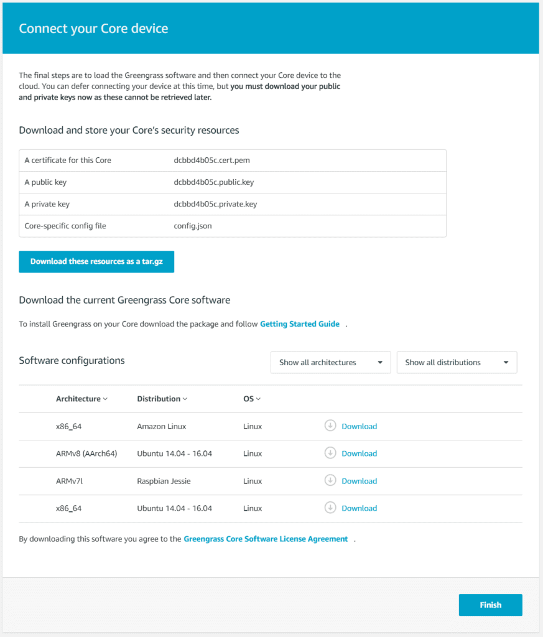This screenshot has height=637, width=543.
Task: Click the 'Software configurations' heading
Action: pos(72,360)
